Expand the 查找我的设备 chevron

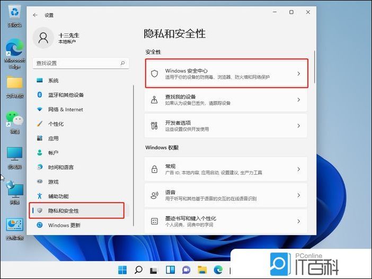pos(299,100)
